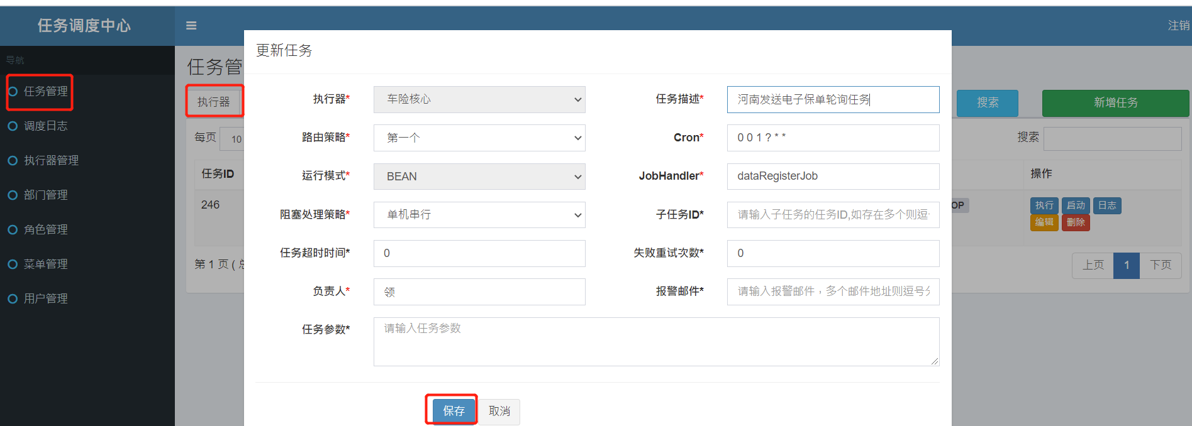Click the table 搜索 filter input

(1112, 139)
